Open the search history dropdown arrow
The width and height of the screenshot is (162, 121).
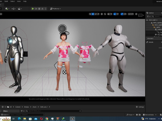(x=80, y=111)
